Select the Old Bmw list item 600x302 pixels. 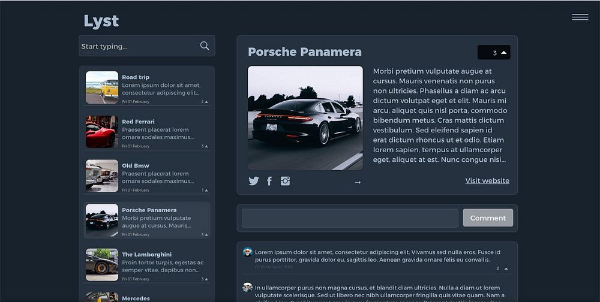click(147, 176)
